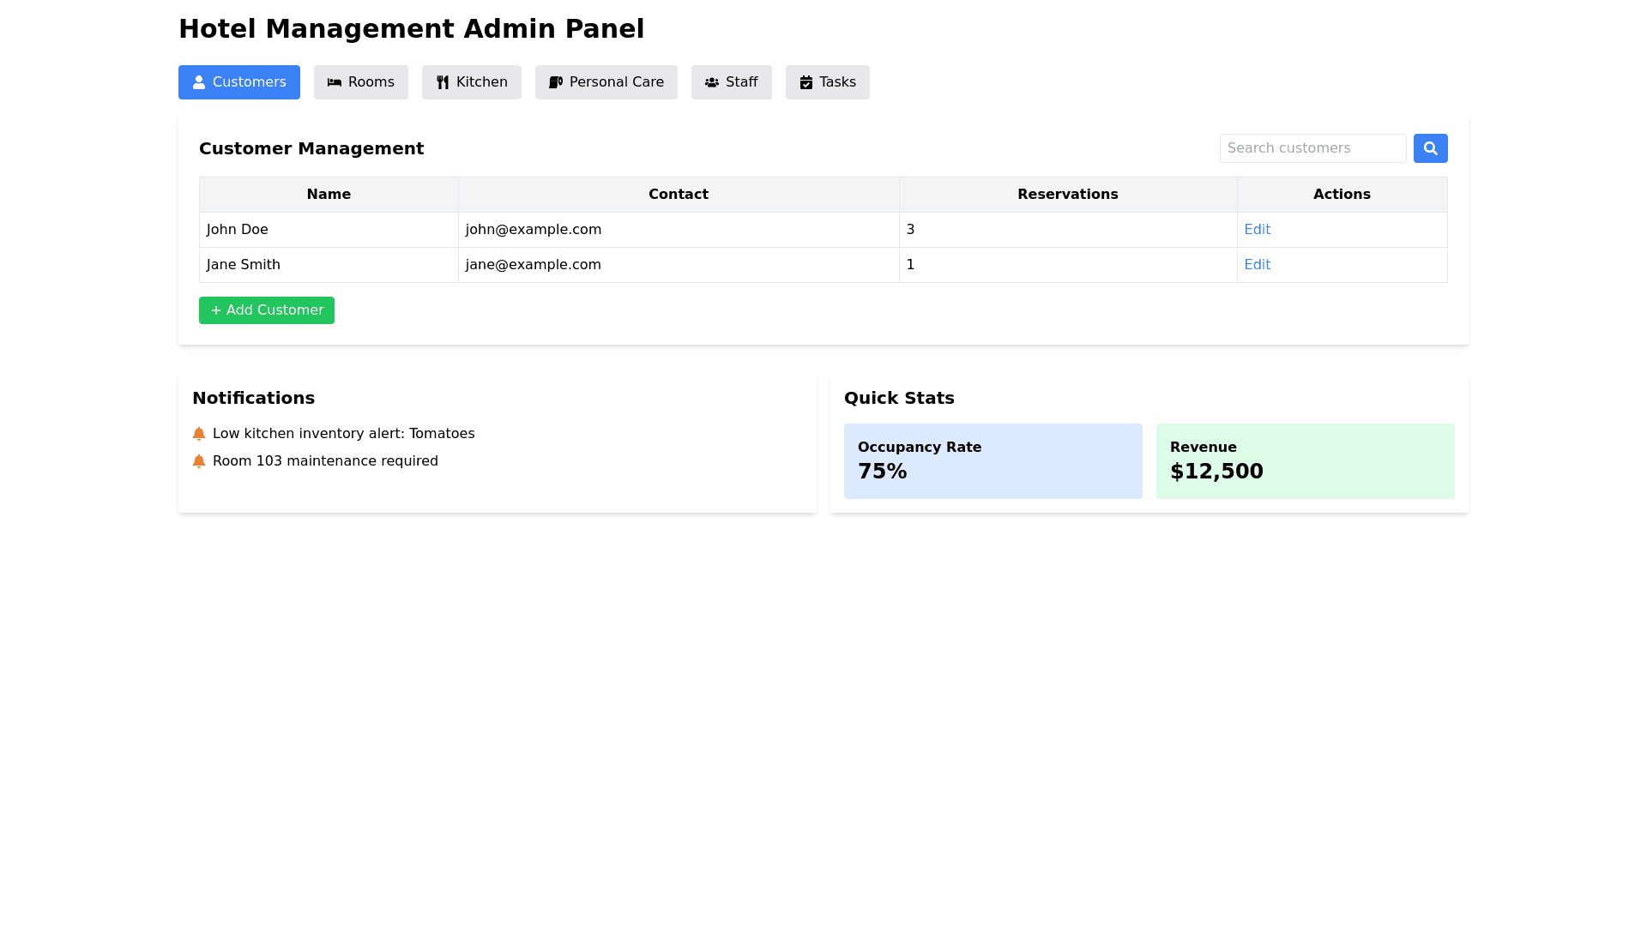Open the Kitchen section
The image size is (1647, 926).
pyautogui.click(x=472, y=82)
